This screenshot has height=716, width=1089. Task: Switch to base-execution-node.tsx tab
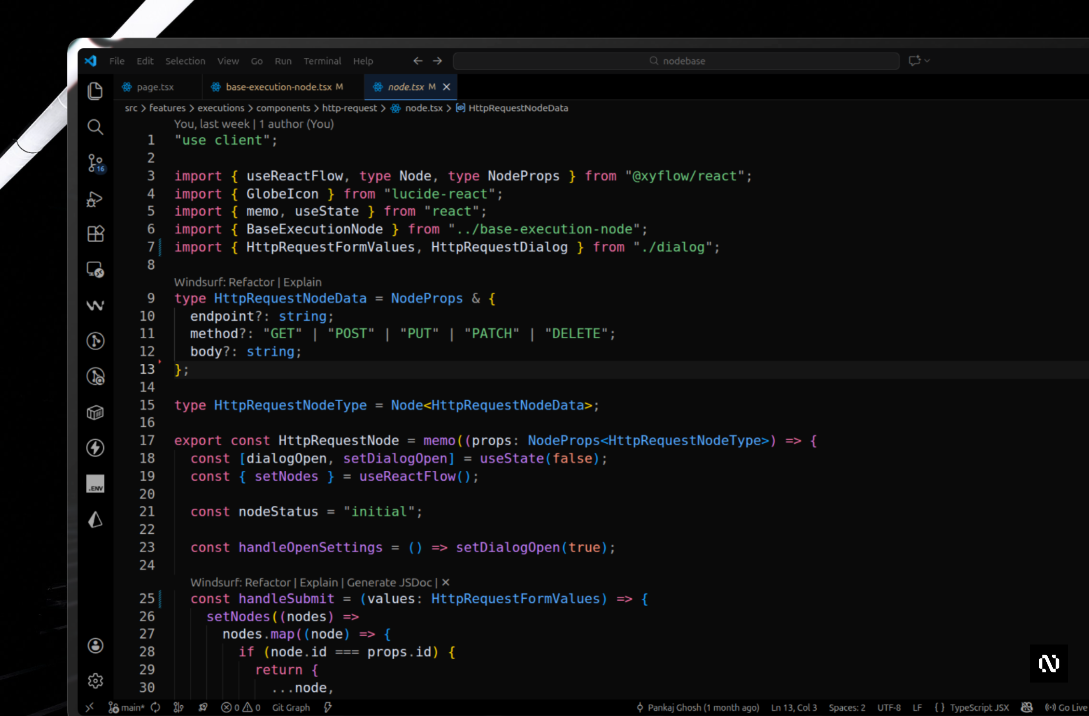click(x=278, y=87)
